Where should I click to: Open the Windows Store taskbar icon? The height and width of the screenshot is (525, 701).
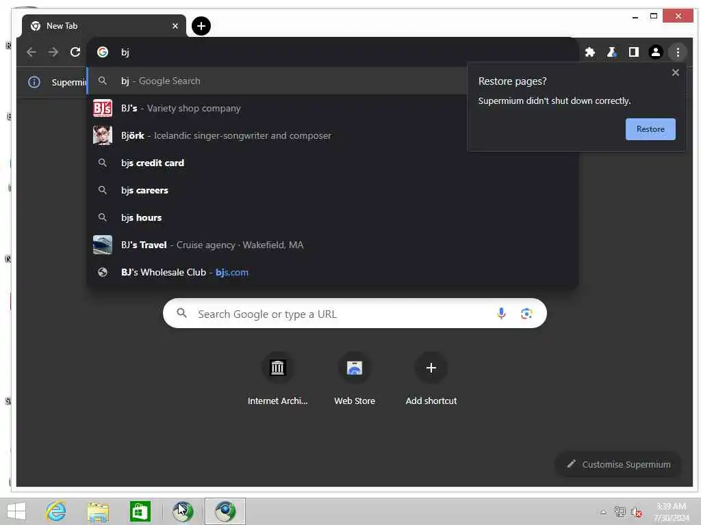pyautogui.click(x=140, y=511)
